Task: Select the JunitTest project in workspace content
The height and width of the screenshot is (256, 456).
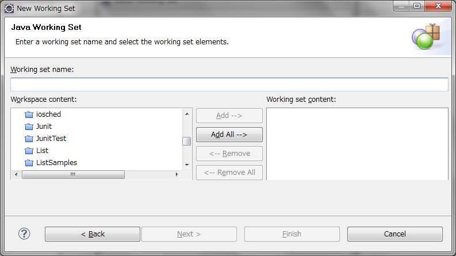Action: [51, 139]
